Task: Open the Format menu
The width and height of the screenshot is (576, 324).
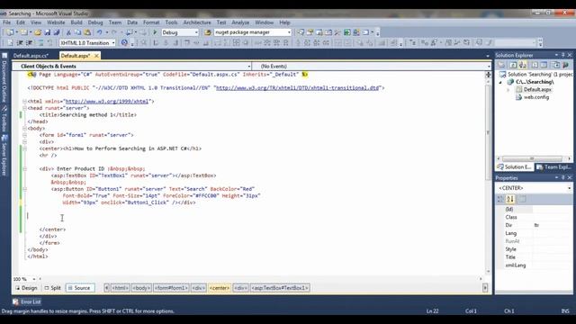Action: coord(151,22)
